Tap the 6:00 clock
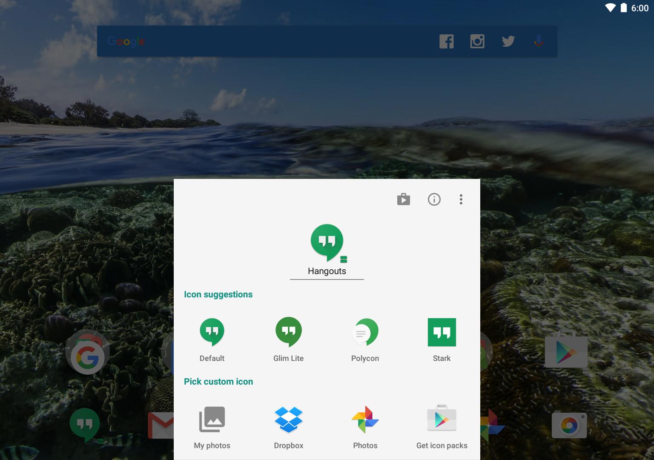This screenshot has width=654, height=460. [640, 8]
